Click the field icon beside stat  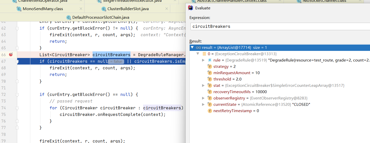click(x=210, y=86)
